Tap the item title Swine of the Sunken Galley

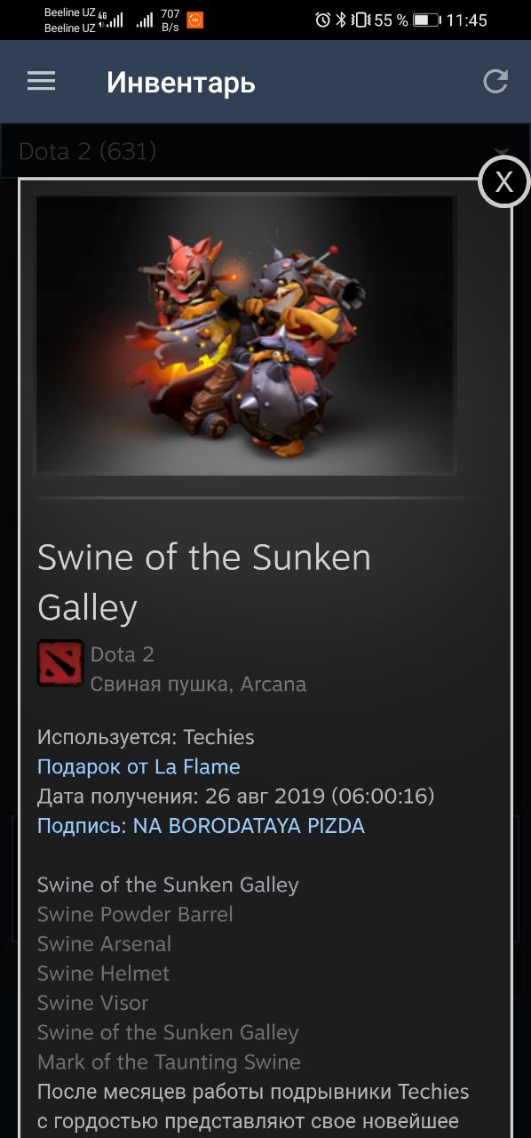204,582
